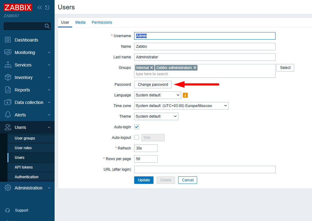Open User groups submenu item
This screenshot has height=221, width=312.
tap(31, 138)
